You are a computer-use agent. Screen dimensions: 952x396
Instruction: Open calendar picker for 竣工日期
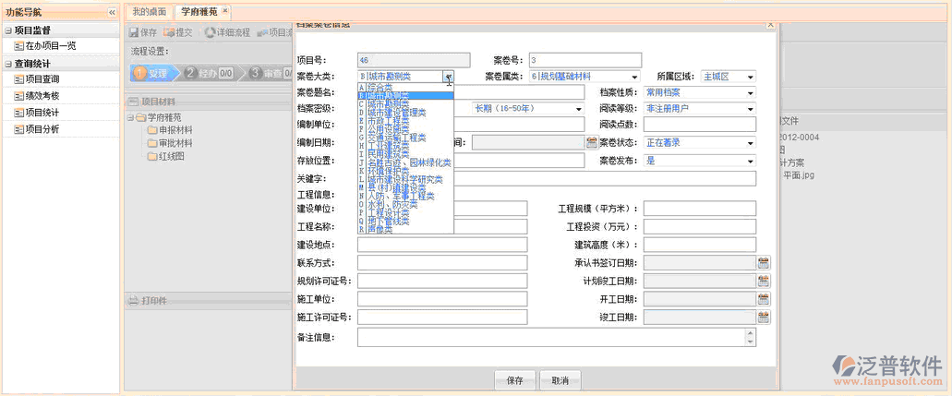pos(764,318)
